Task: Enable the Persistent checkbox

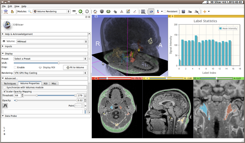Action: (165, 11)
